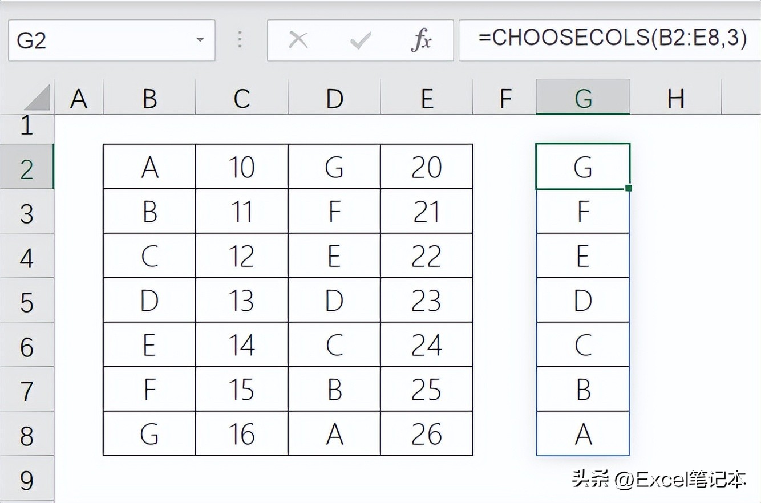Select row 2 header
Screen dimensions: 761x503
(26, 168)
